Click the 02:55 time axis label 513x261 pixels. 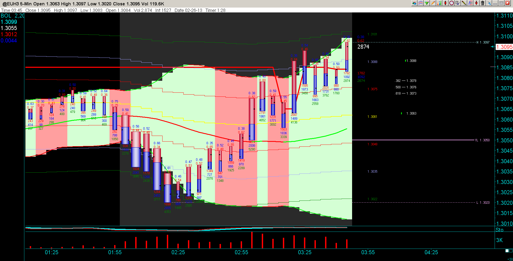pos(241,252)
